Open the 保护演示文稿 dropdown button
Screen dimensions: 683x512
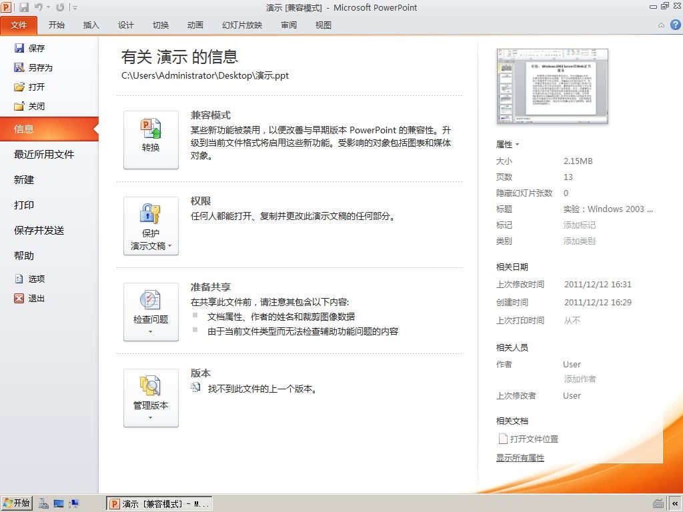pyautogui.click(x=151, y=226)
